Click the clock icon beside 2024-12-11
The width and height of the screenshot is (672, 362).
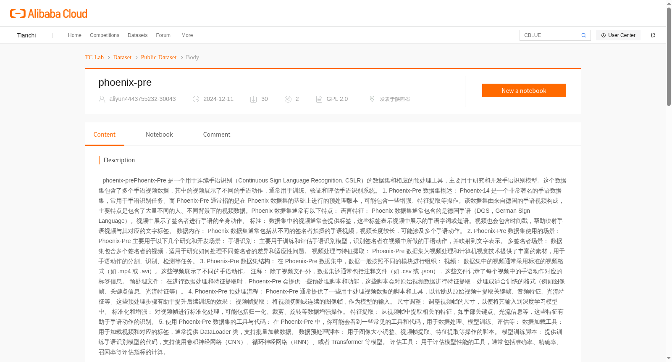tap(196, 99)
